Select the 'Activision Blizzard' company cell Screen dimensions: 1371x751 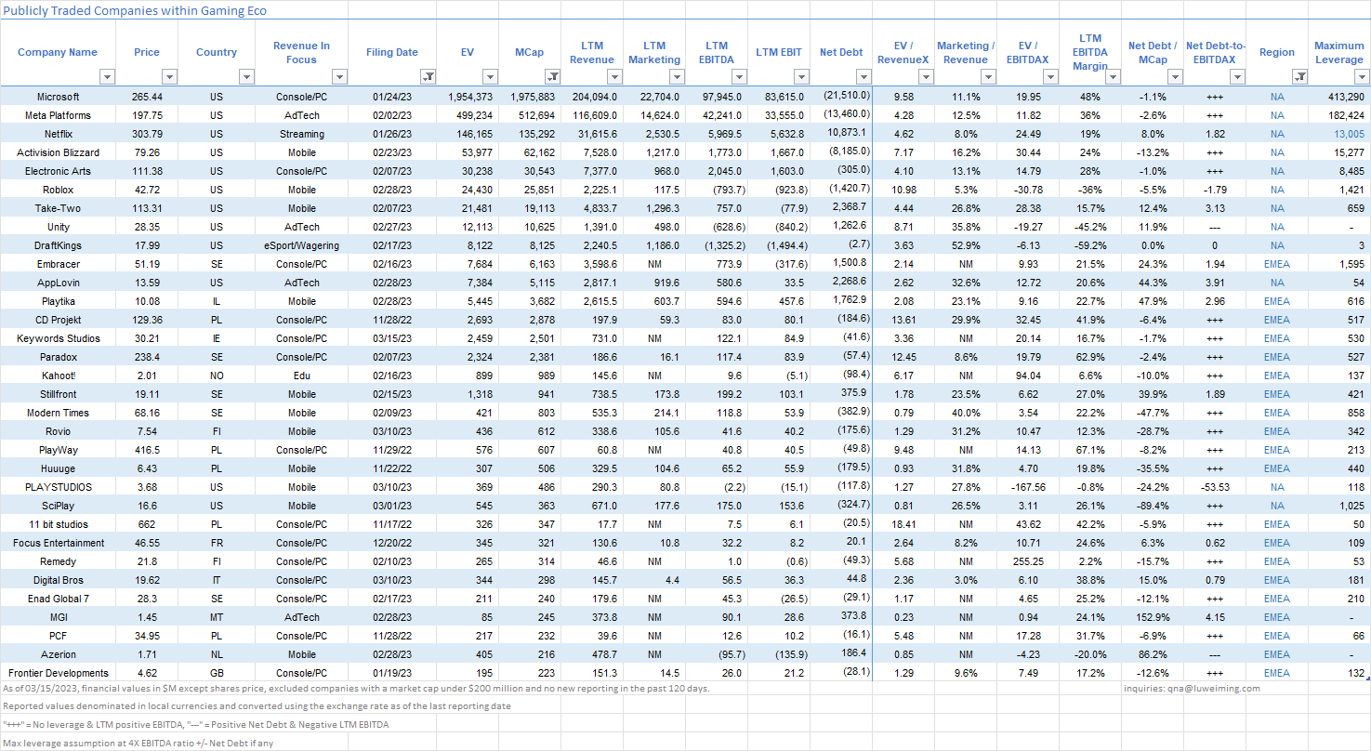tap(58, 152)
